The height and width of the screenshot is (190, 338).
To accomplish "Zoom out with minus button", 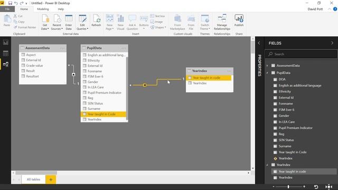I will click(274, 186).
